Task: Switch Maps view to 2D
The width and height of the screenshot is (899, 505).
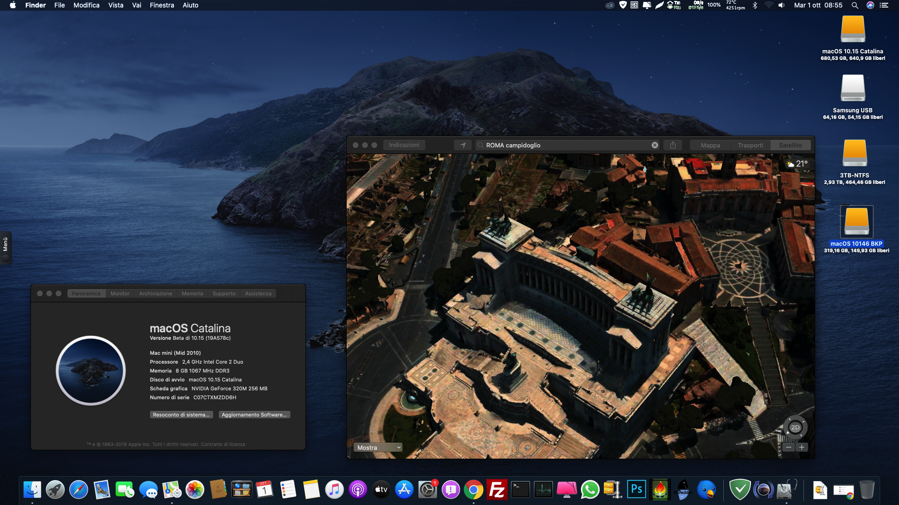Action: [795, 427]
